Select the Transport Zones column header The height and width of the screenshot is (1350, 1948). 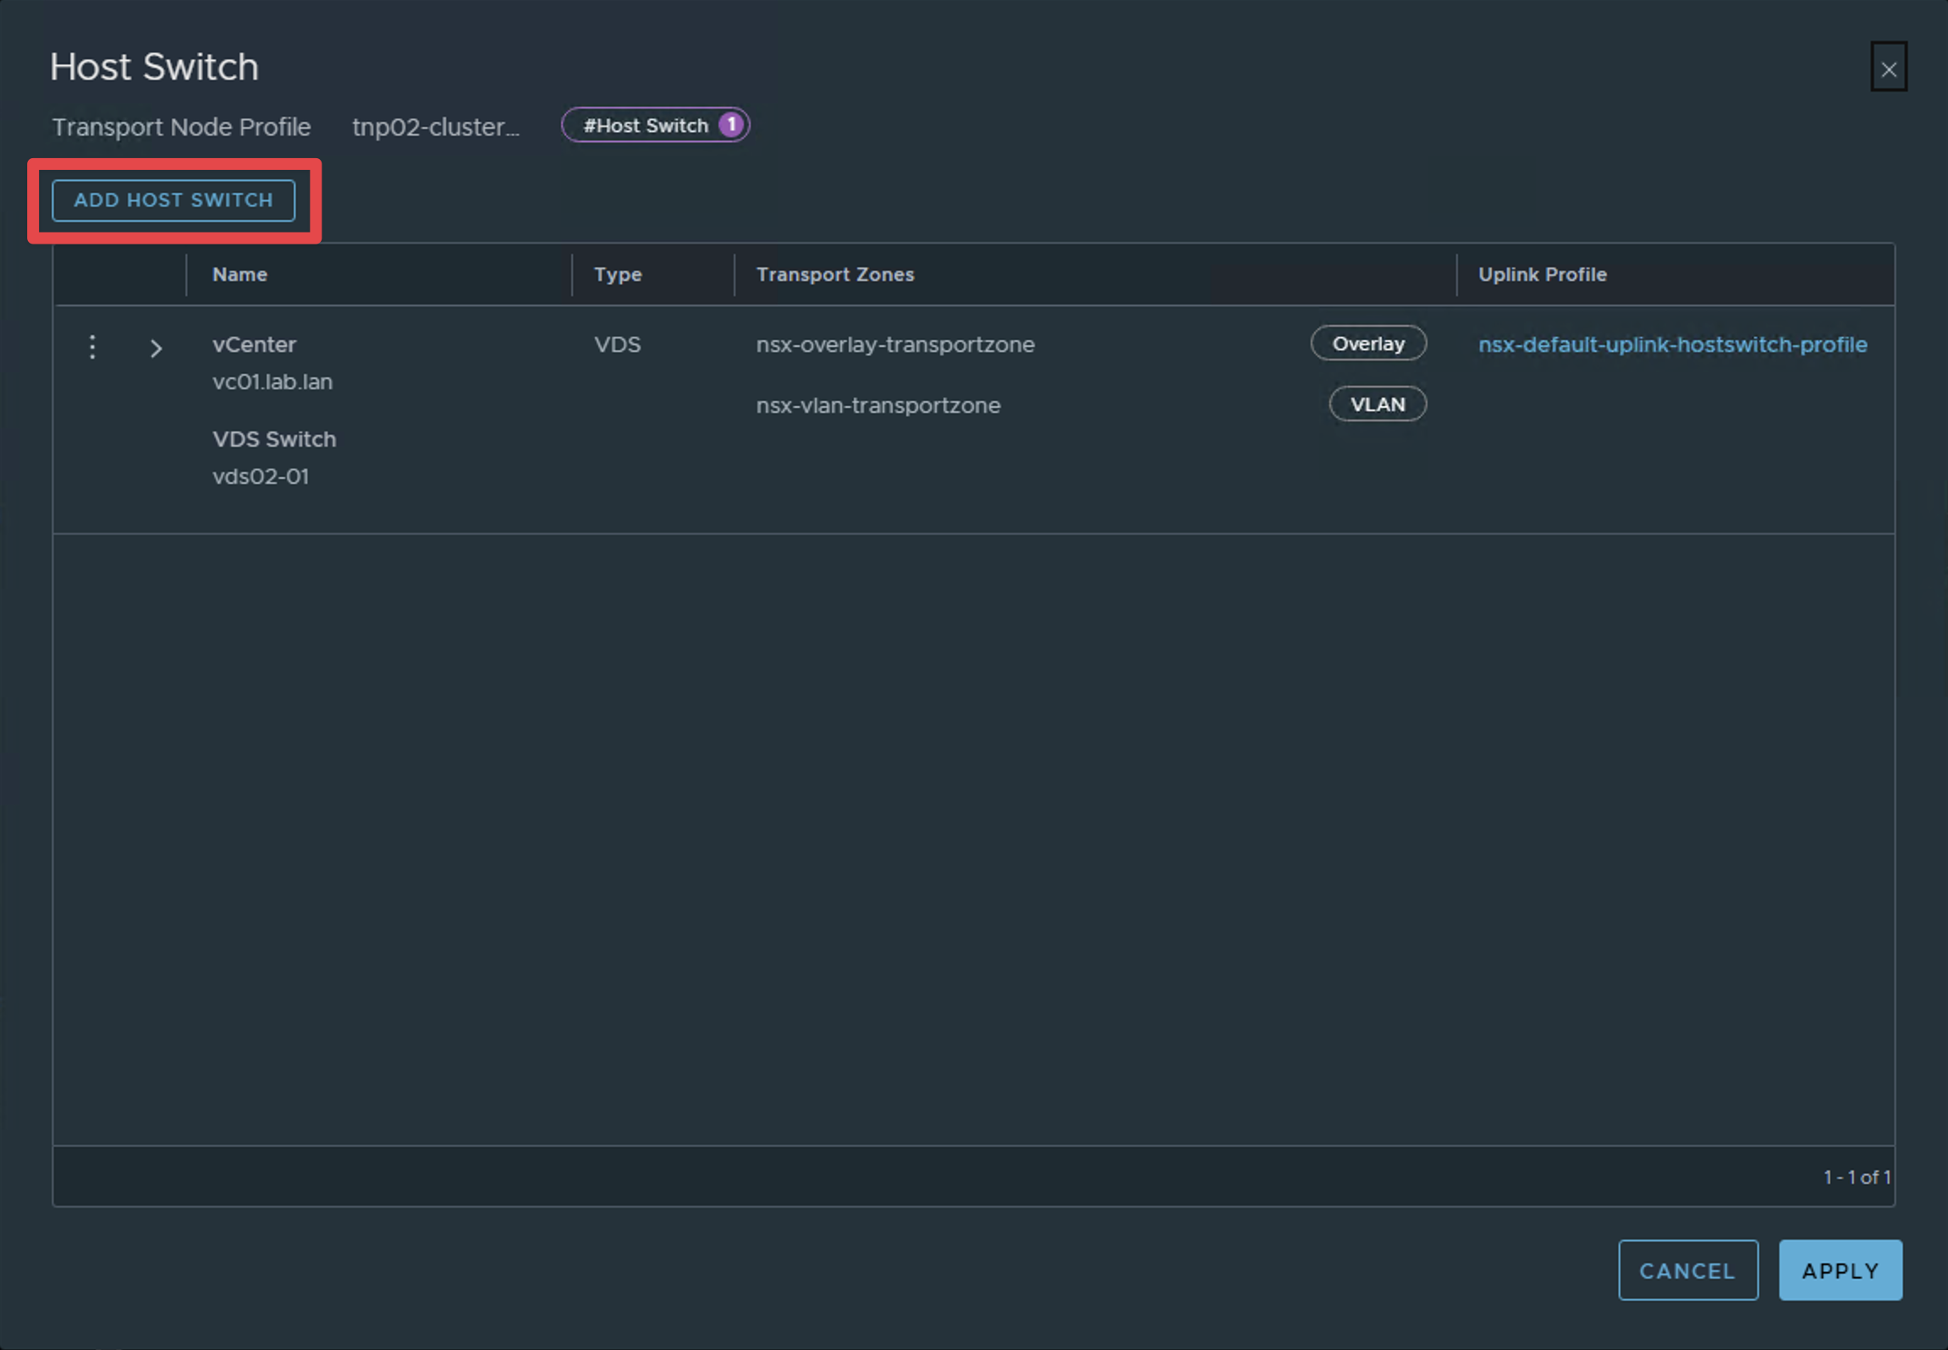point(834,274)
